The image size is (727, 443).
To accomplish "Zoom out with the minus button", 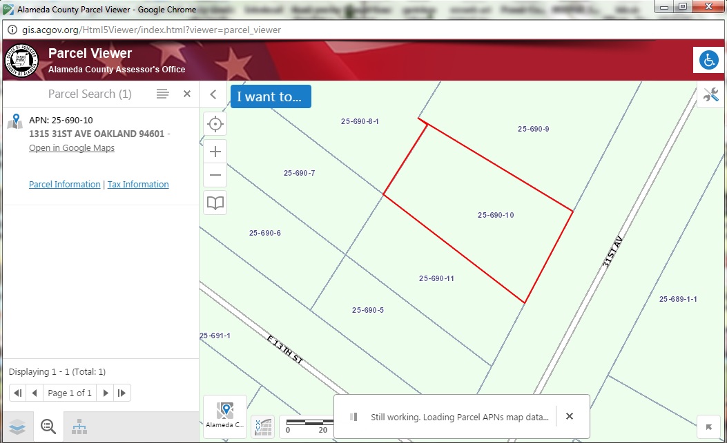I will [215, 175].
